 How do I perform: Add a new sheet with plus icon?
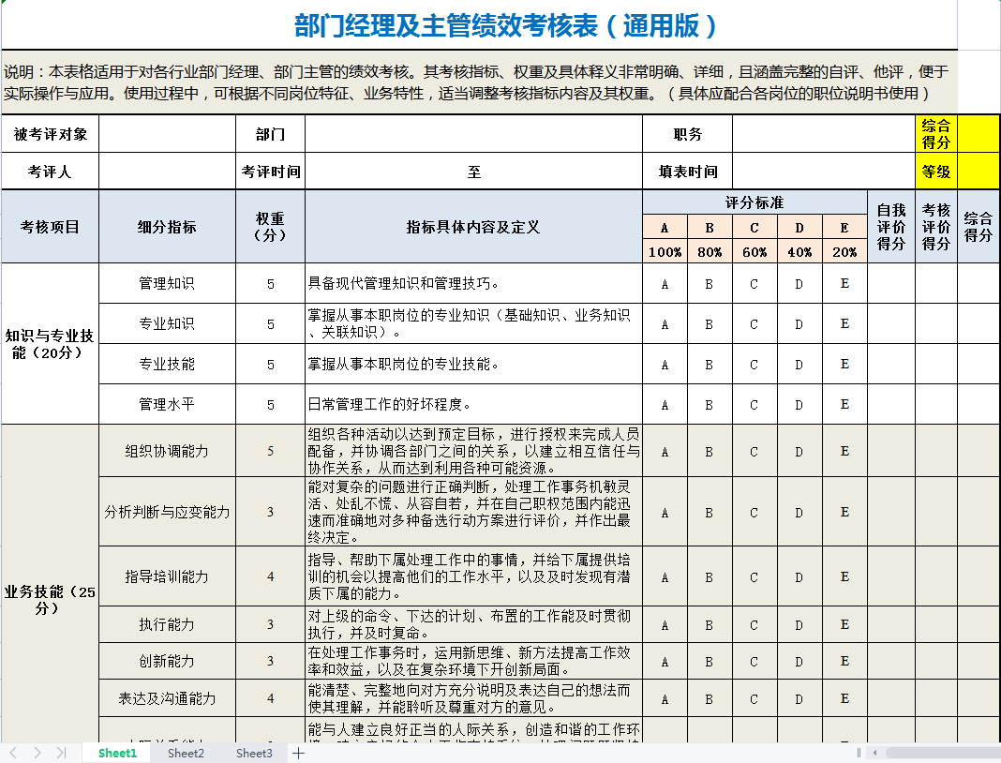[x=298, y=753]
